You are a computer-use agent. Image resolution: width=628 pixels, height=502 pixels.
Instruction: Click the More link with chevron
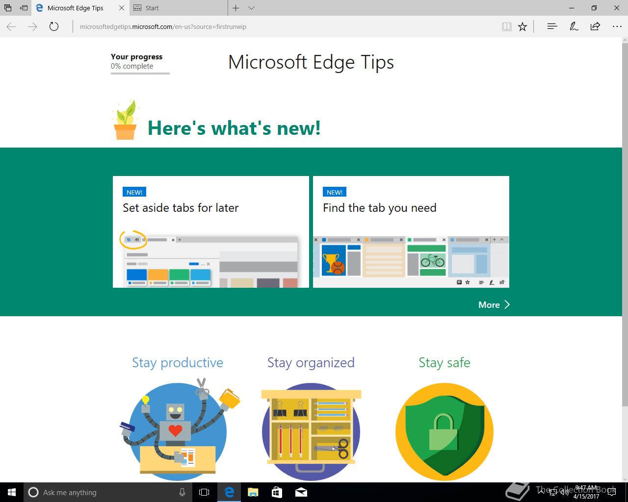494,305
